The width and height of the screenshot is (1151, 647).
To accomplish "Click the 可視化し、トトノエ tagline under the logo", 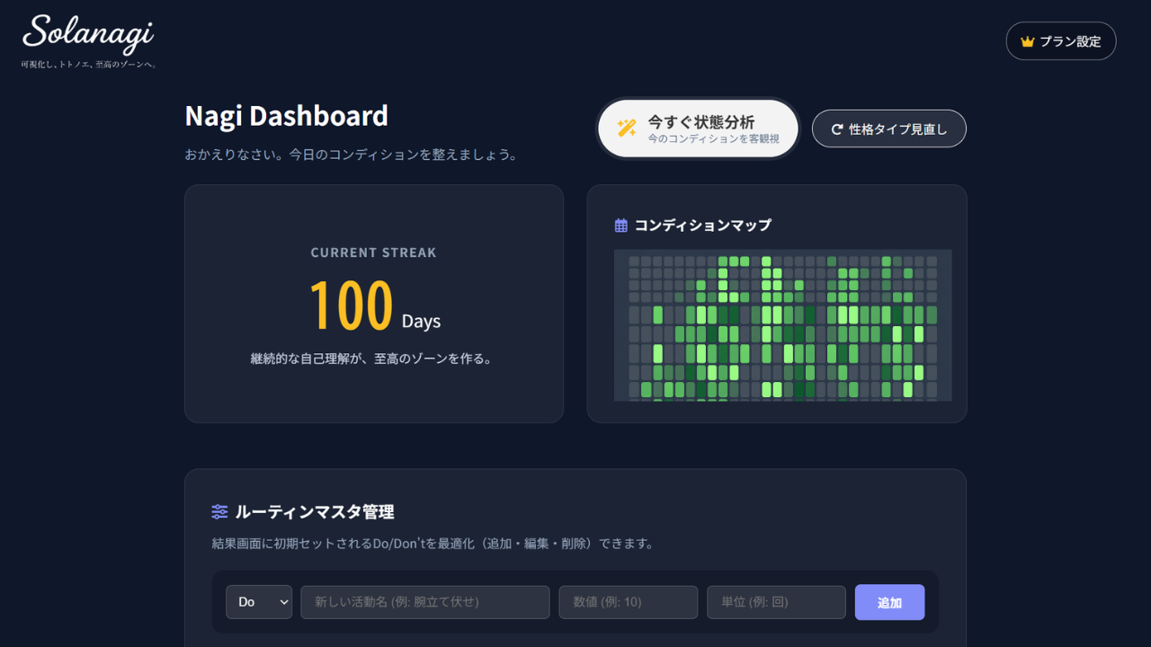I will pyautogui.click(x=89, y=65).
